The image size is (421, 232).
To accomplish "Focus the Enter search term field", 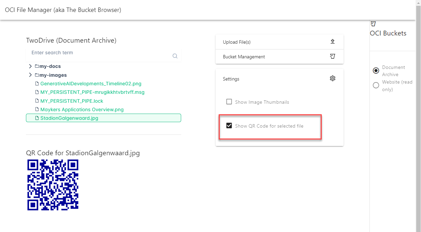I will coord(103,55).
